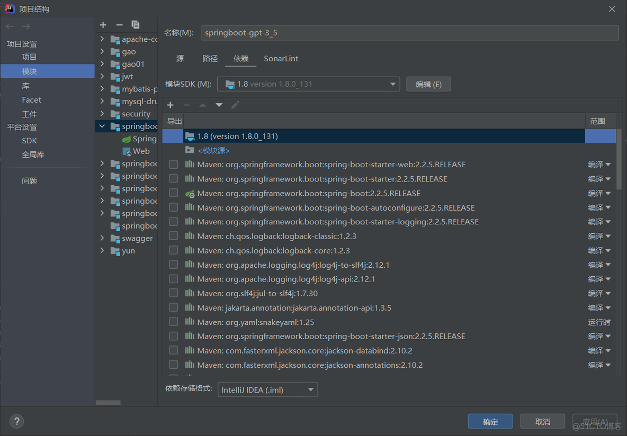Click the 取消 button
627x436 pixels.
pyautogui.click(x=543, y=422)
